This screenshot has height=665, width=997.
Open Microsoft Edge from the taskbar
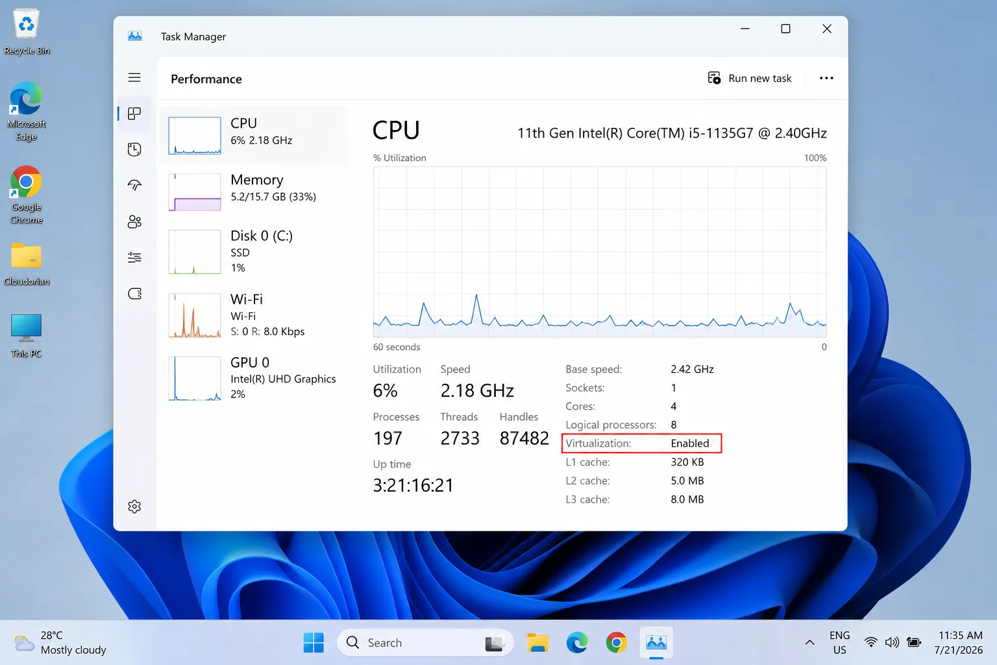577,643
